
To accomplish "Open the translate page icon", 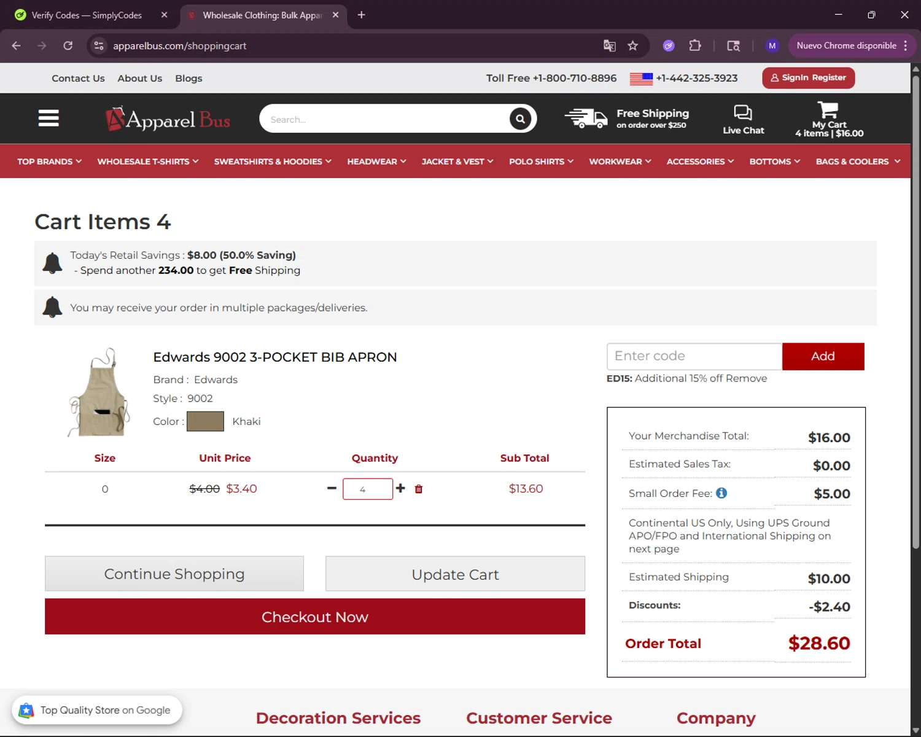I will click(609, 45).
